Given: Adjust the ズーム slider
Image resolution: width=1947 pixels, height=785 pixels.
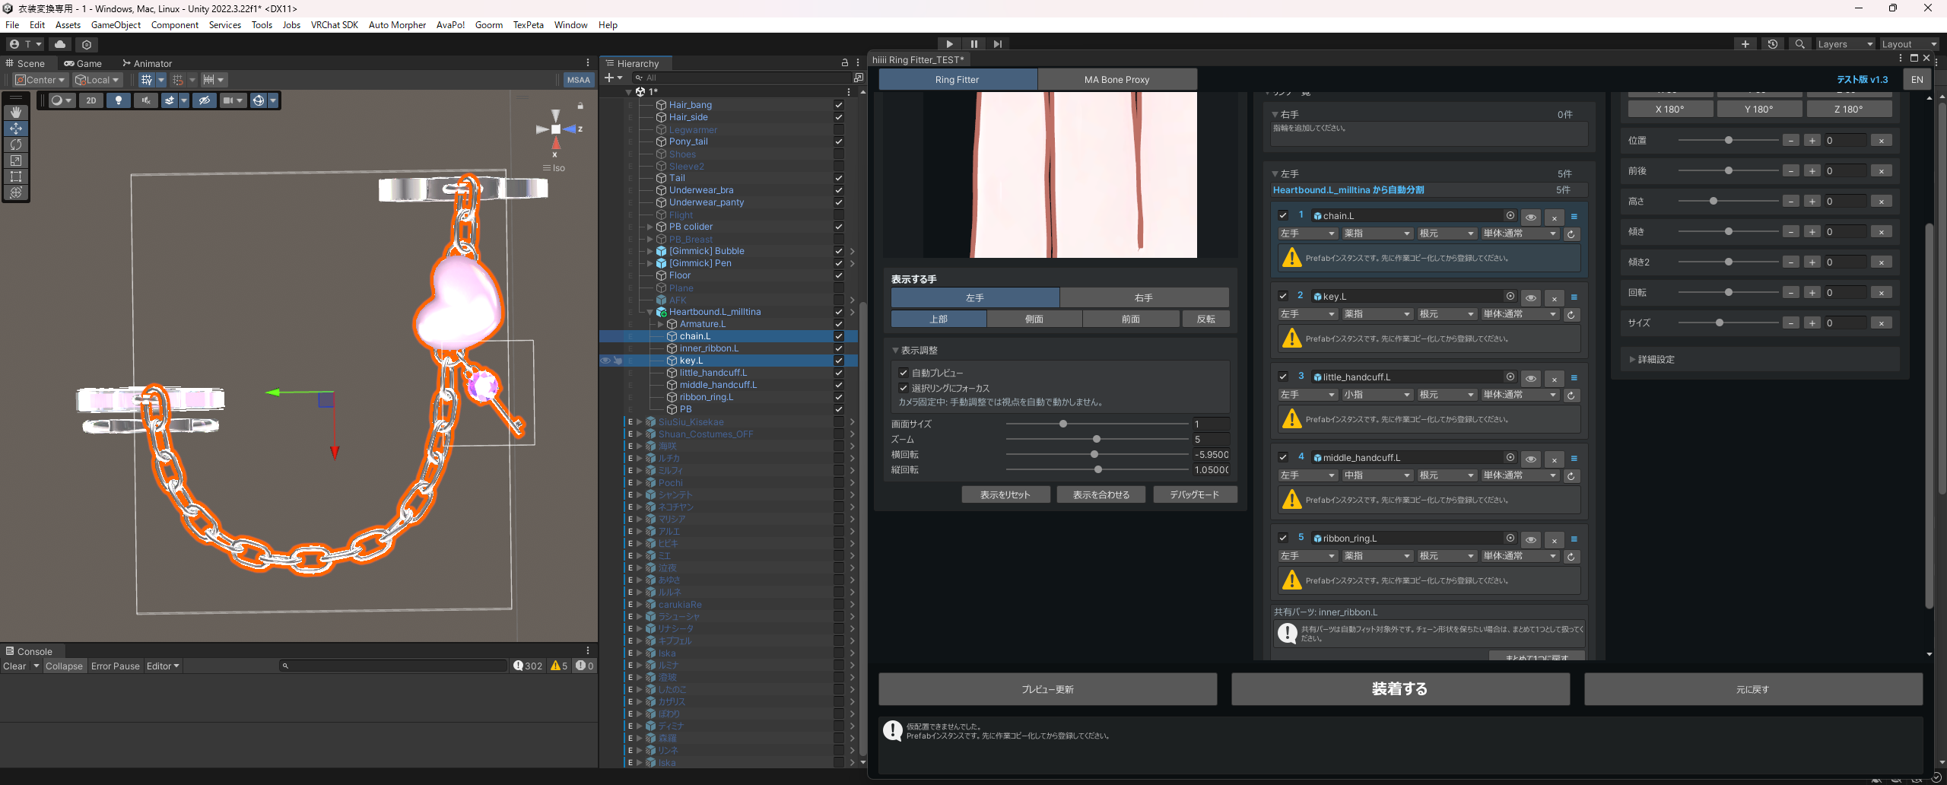Looking at the screenshot, I should [1097, 439].
